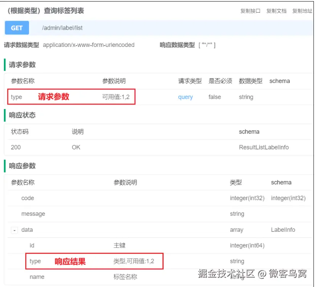
Task: Click the type request parameter name
Action: click(x=16, y=97)
